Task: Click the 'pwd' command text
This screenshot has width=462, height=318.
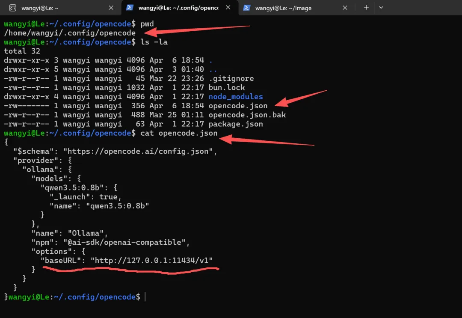Action: (147, 24)
